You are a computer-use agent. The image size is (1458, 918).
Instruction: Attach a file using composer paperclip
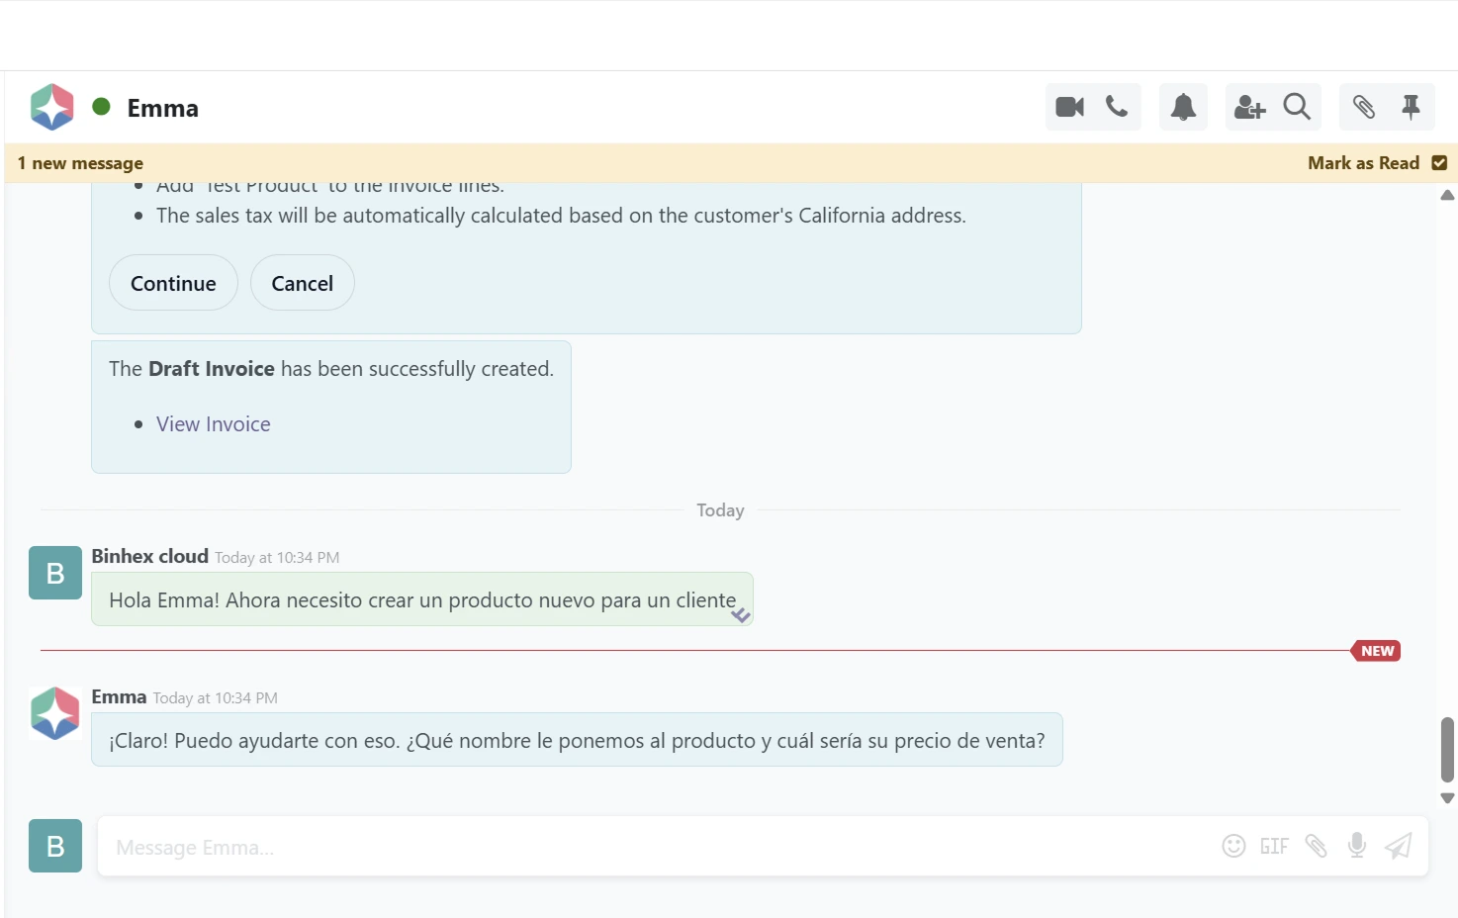(1316, 846)
